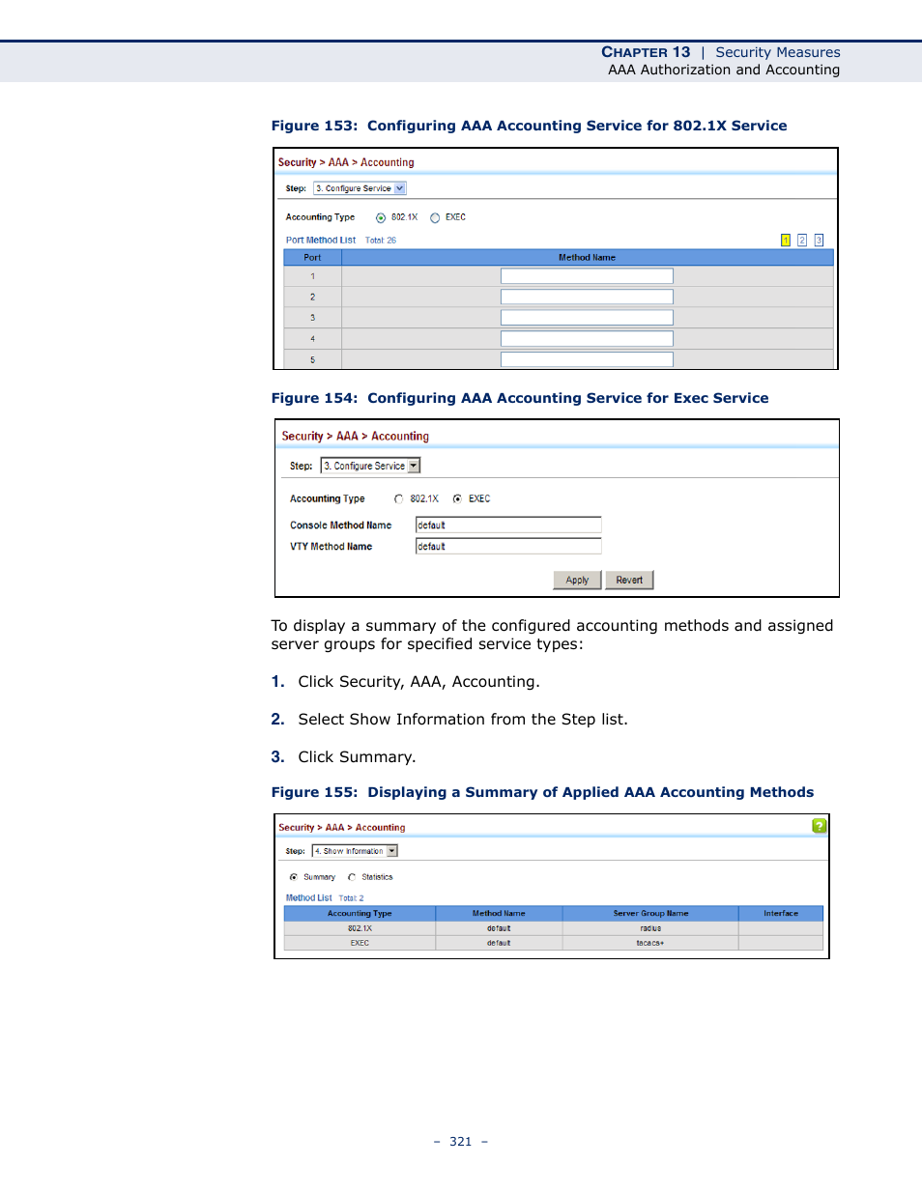922x1193 pixels.
Task: Open Show Information Step dropdown
Action: point(355,851)
